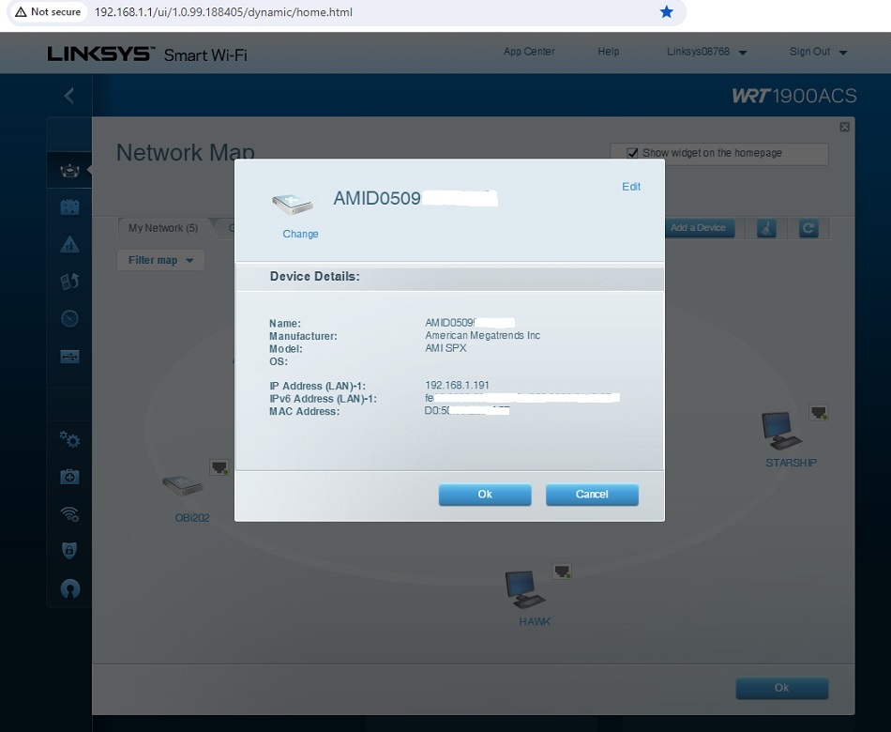The width and height of the screenshot is (891, 732).
Task: Open External Storage USB icon
Action: [x=69, y=356]
